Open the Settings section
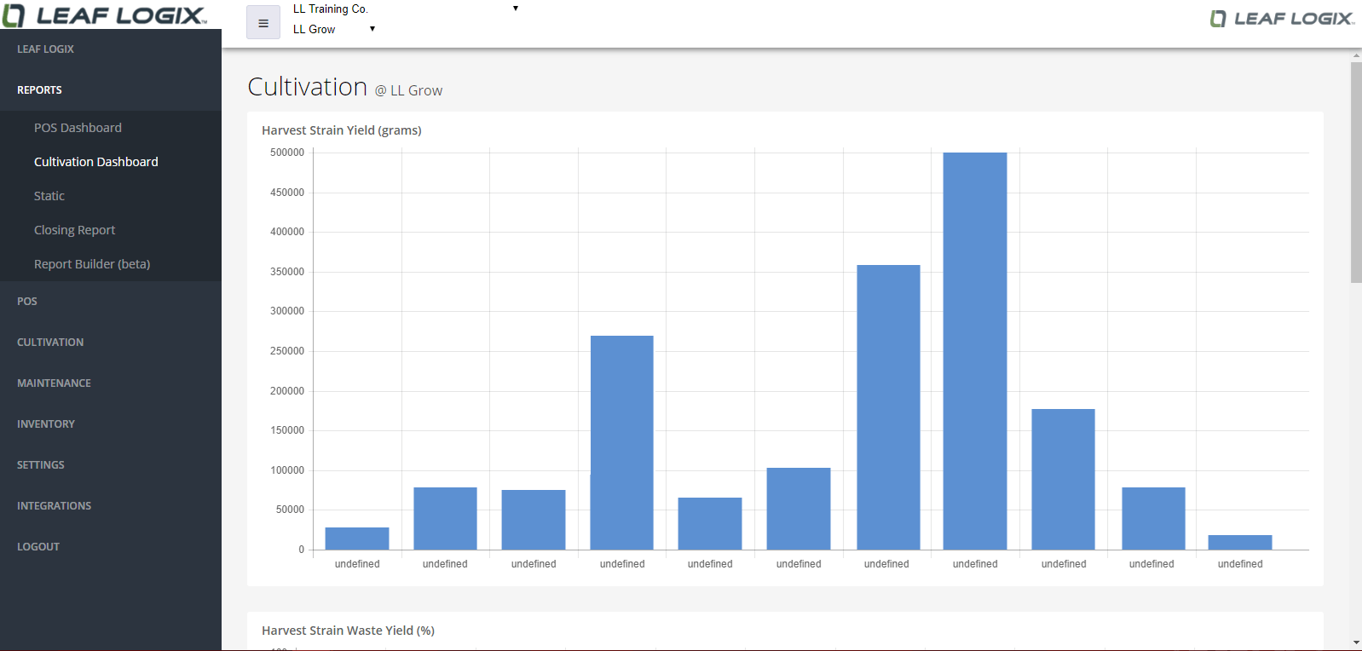 click(x=41, y=465)
